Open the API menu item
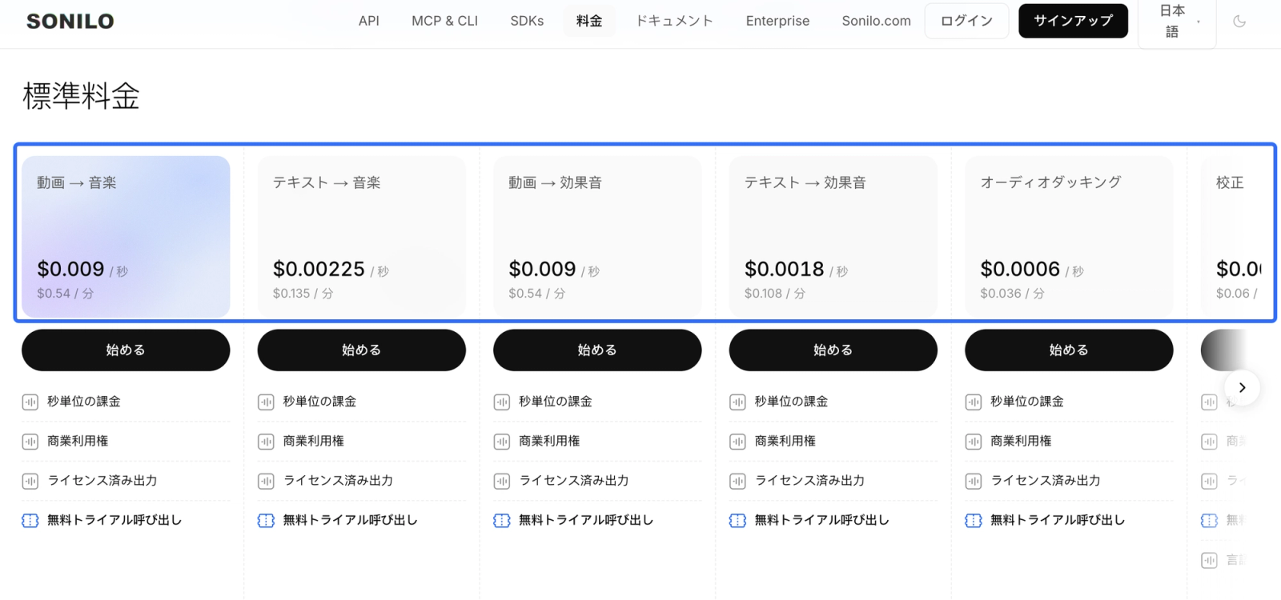Viewport: 1281px width, 600px height. [x=369, y=21]
